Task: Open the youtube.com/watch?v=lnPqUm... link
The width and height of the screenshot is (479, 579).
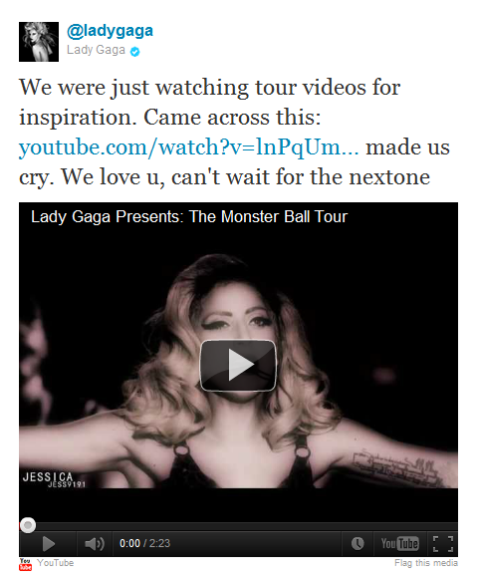Action: pyautogui.click(x=188, y=146)
